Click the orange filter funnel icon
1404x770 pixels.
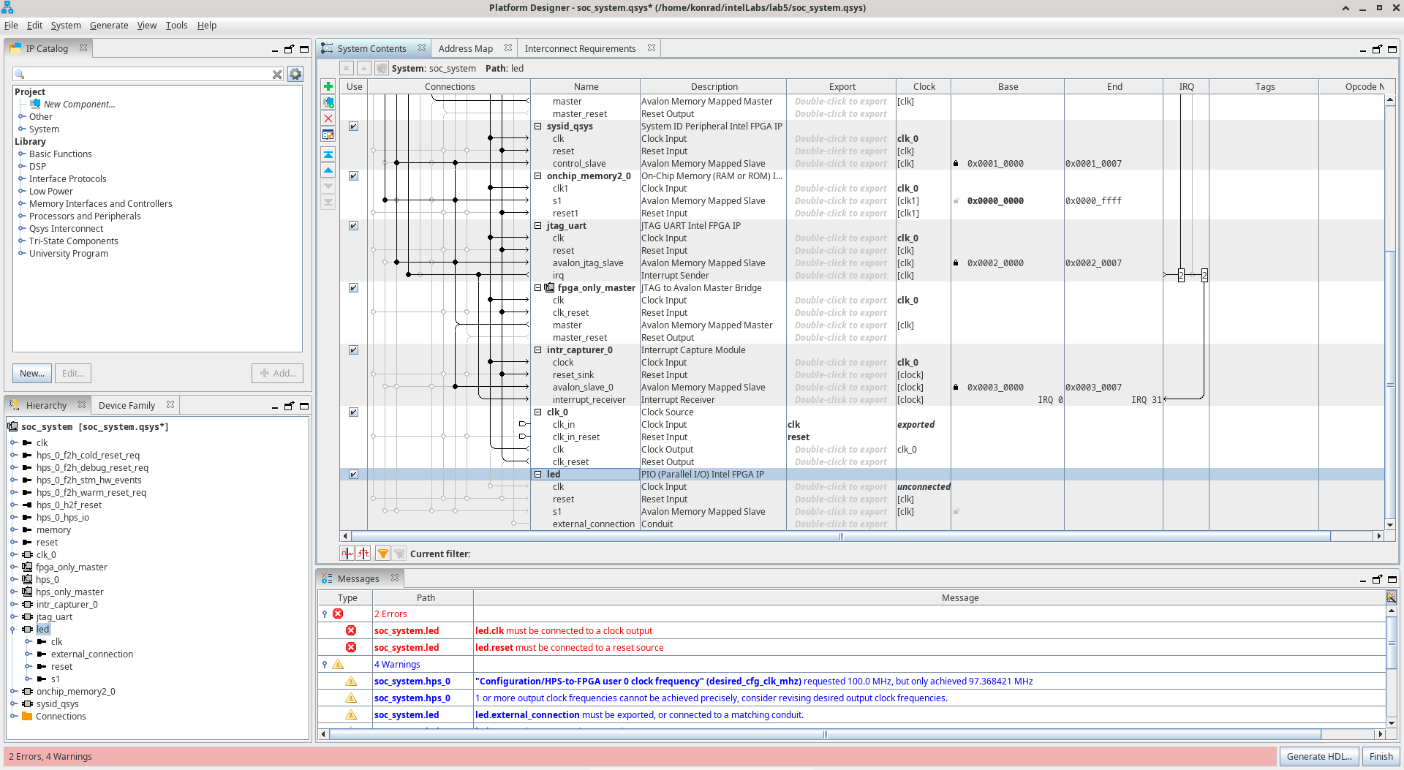[382, 554]
